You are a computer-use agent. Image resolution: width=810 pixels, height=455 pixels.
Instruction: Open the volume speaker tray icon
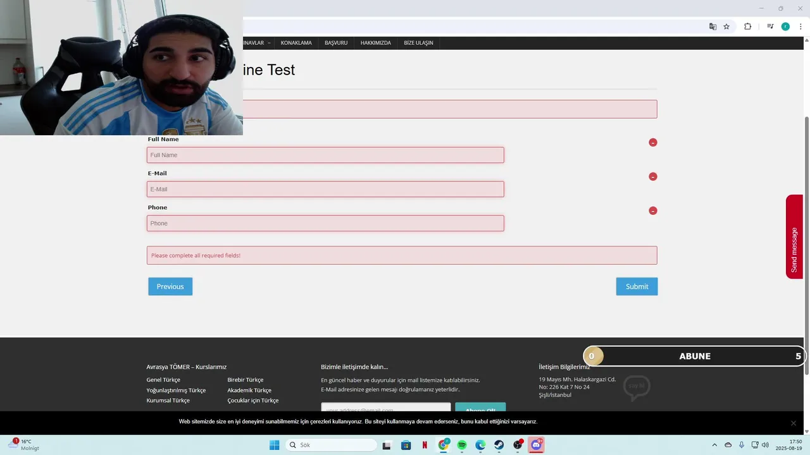pyautogui.click(x=765, y=445)
